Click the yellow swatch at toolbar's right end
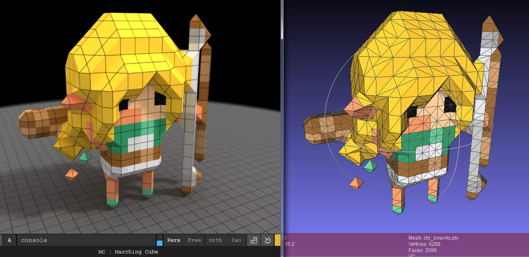This screenshot has width=529, height=257. tap(276, 240)
